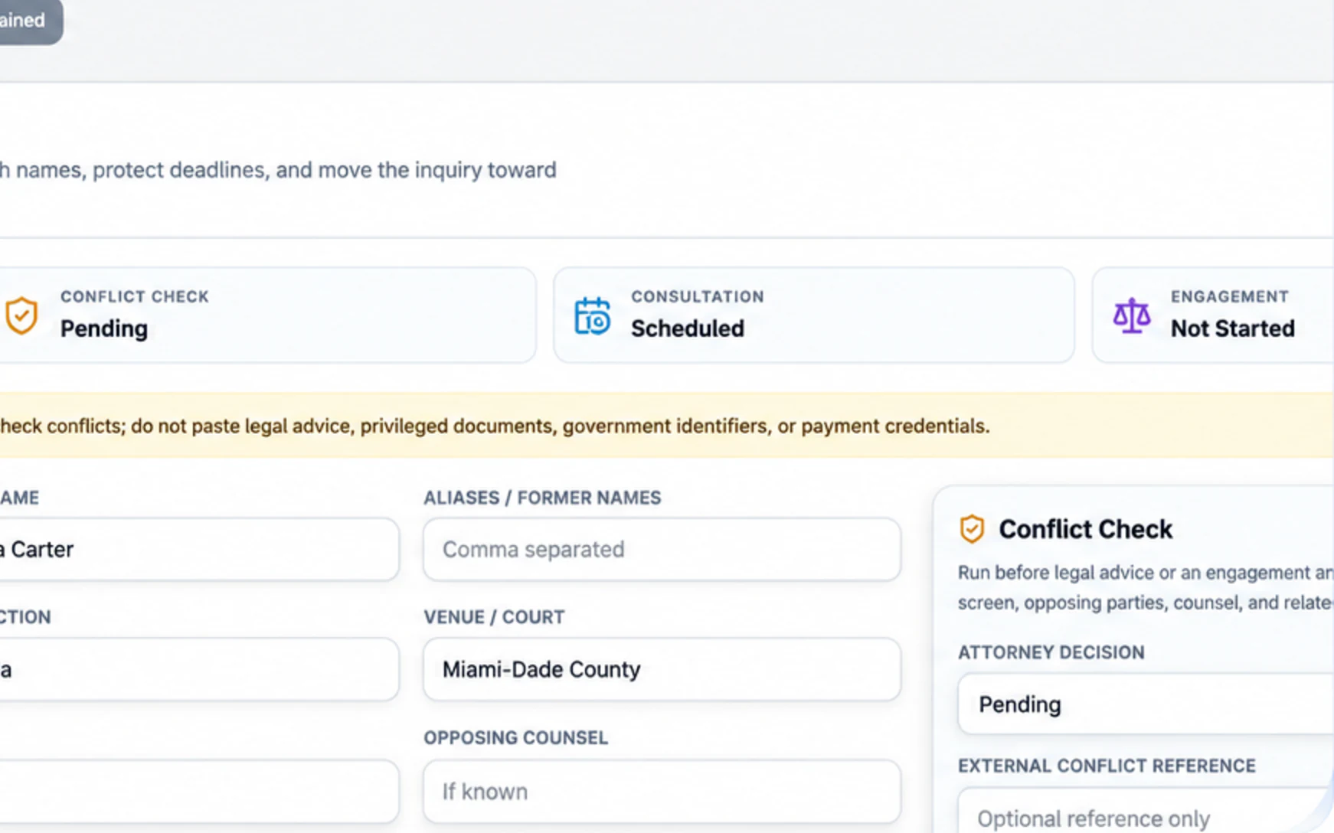Image resolution: width=1334 pixels, height=833 pixels.
Task: Click the Consultation calendar icon
Action: click(592, 316)
